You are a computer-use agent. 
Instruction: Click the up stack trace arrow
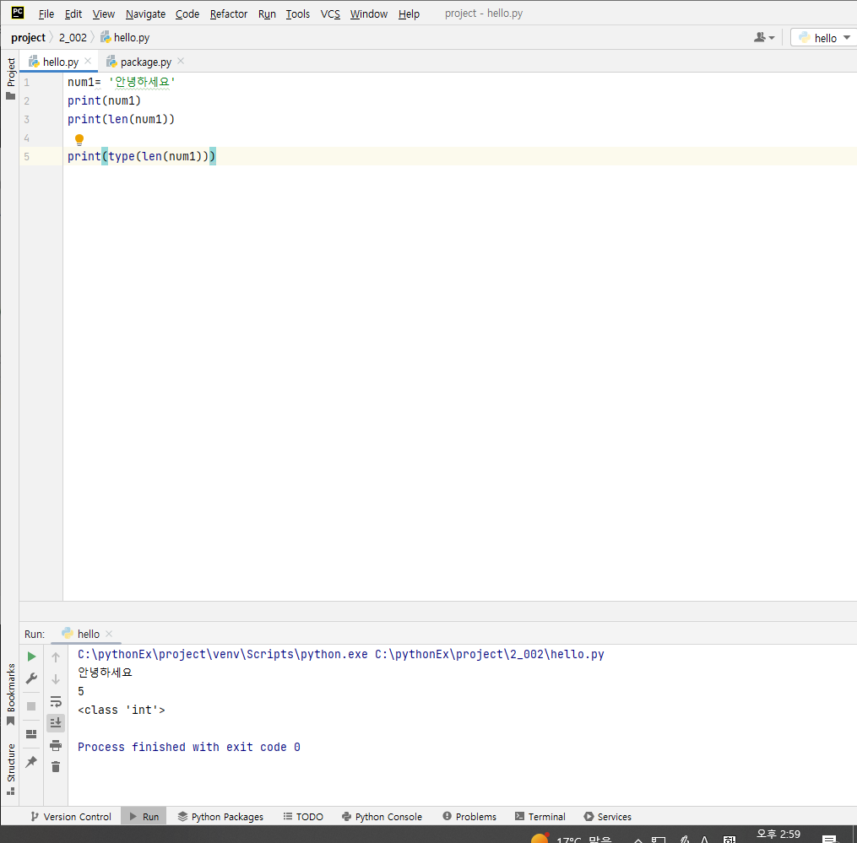point(56,657)
